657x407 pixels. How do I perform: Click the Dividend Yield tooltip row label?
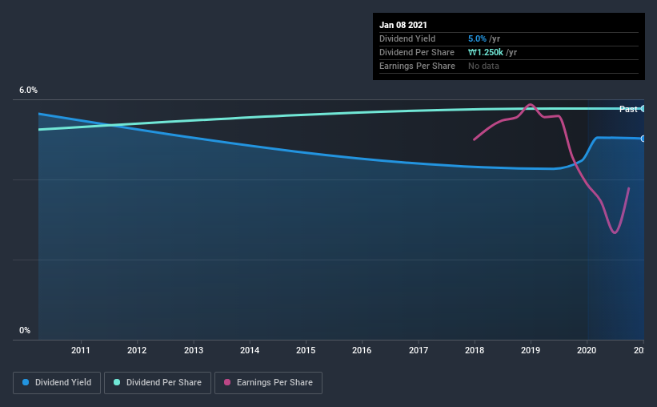[x=407, y=38]
